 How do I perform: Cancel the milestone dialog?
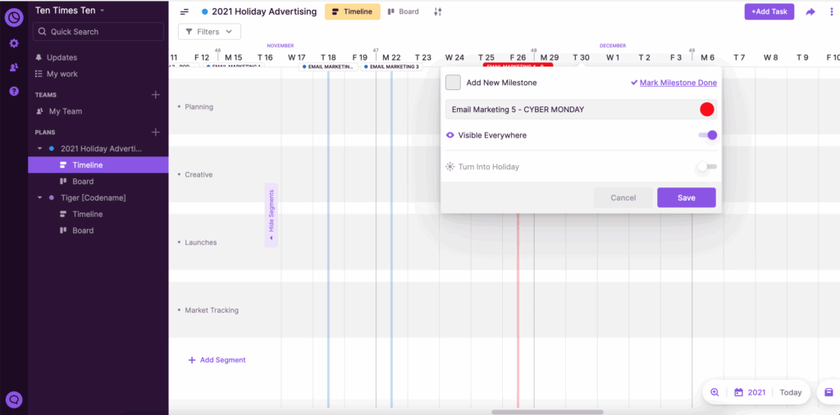[x=623, y=198]
